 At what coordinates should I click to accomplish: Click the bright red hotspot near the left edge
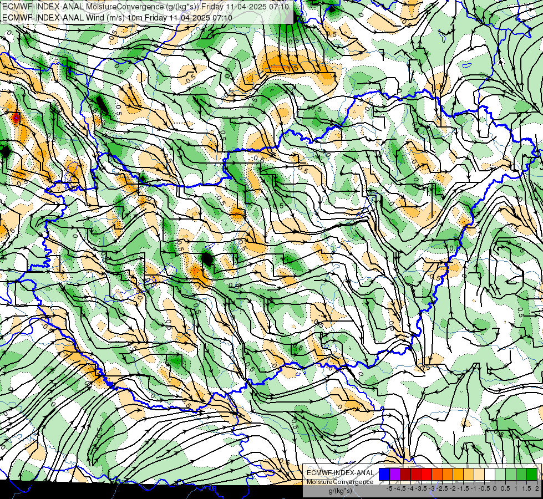pos(16,118)
